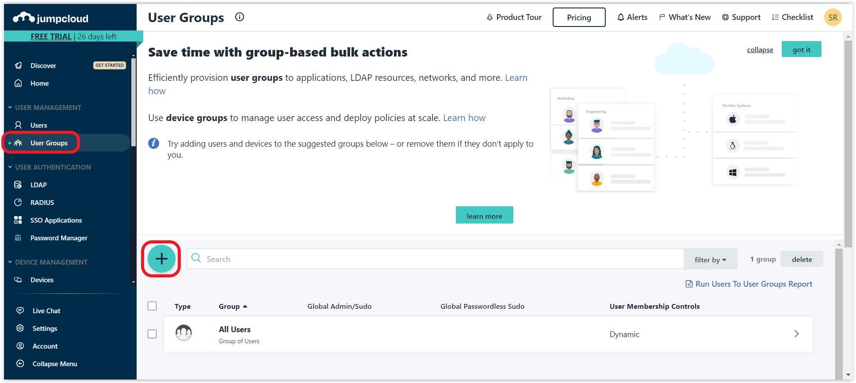
Task: Click the JumpCloud logo
Action: pos(50,18)
